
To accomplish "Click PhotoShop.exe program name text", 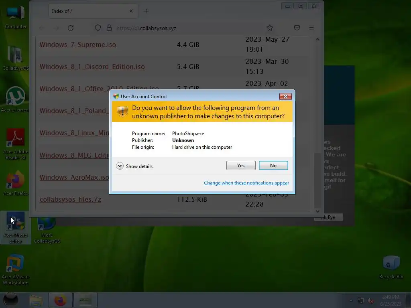I will pos(188,133).
